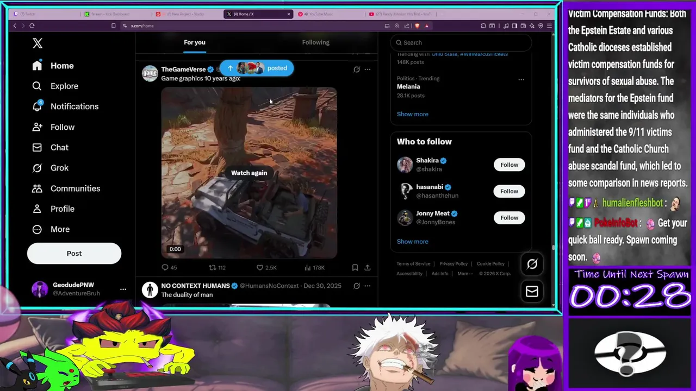Click Grok icon on TheGameVerse post
This screenshot has width=696, height=391.
(x=357, y=70)
